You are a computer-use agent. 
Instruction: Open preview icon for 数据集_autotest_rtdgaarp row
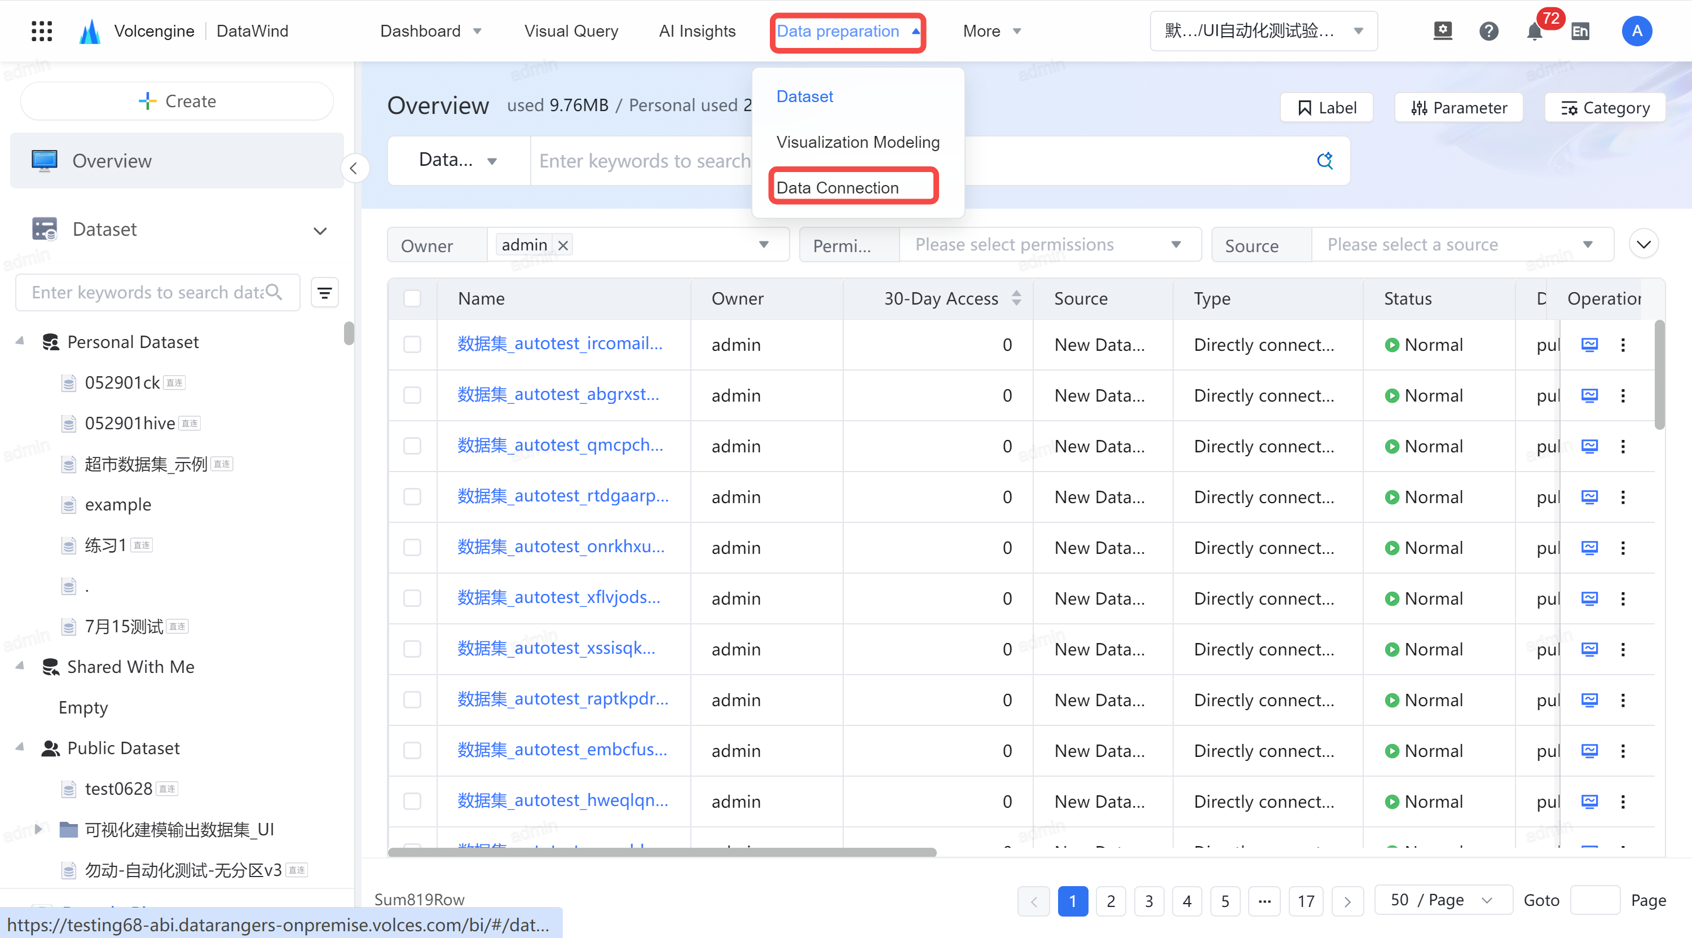pos(1589,496)
